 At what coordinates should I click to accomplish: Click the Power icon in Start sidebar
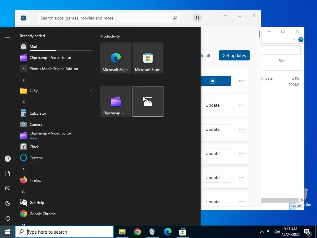(8, 218)
